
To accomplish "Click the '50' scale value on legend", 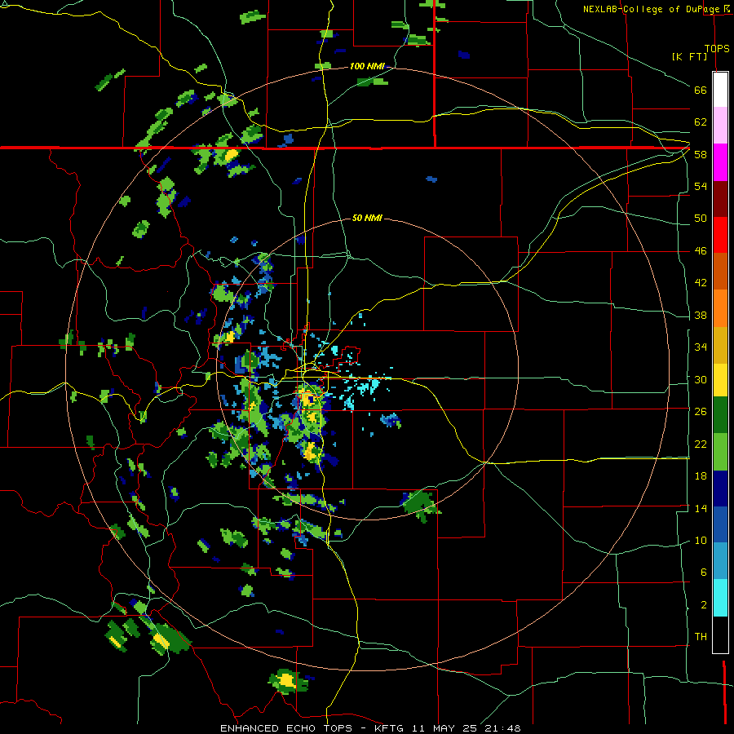I will (701, 219).
